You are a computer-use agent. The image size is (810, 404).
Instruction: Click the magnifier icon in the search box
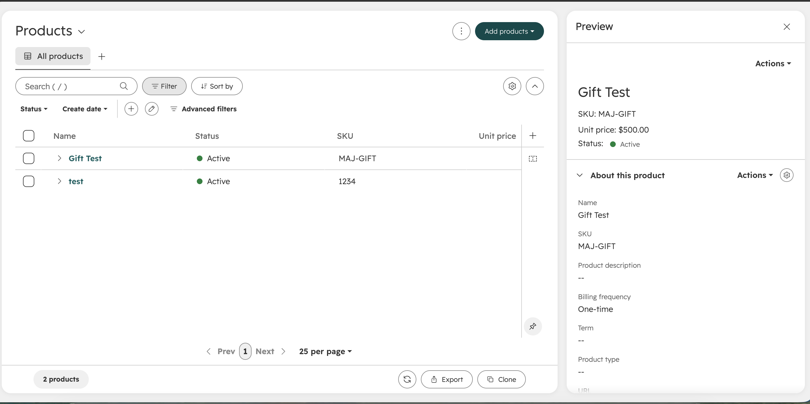coord(124,86)
